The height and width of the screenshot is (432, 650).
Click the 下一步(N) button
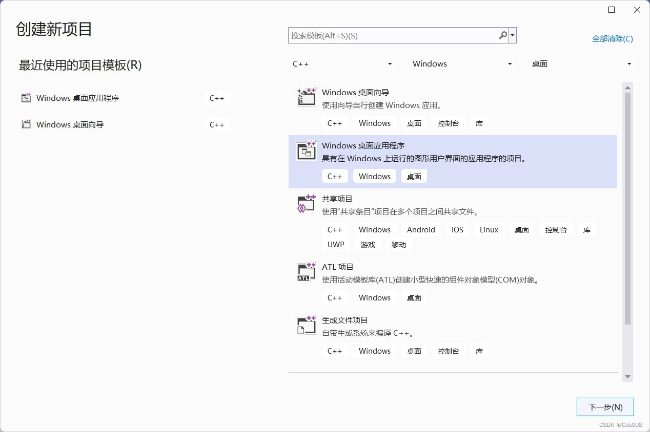tap(605, 407)
